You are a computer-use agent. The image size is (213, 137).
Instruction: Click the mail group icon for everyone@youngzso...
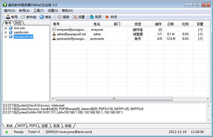(x=54, y=29)
